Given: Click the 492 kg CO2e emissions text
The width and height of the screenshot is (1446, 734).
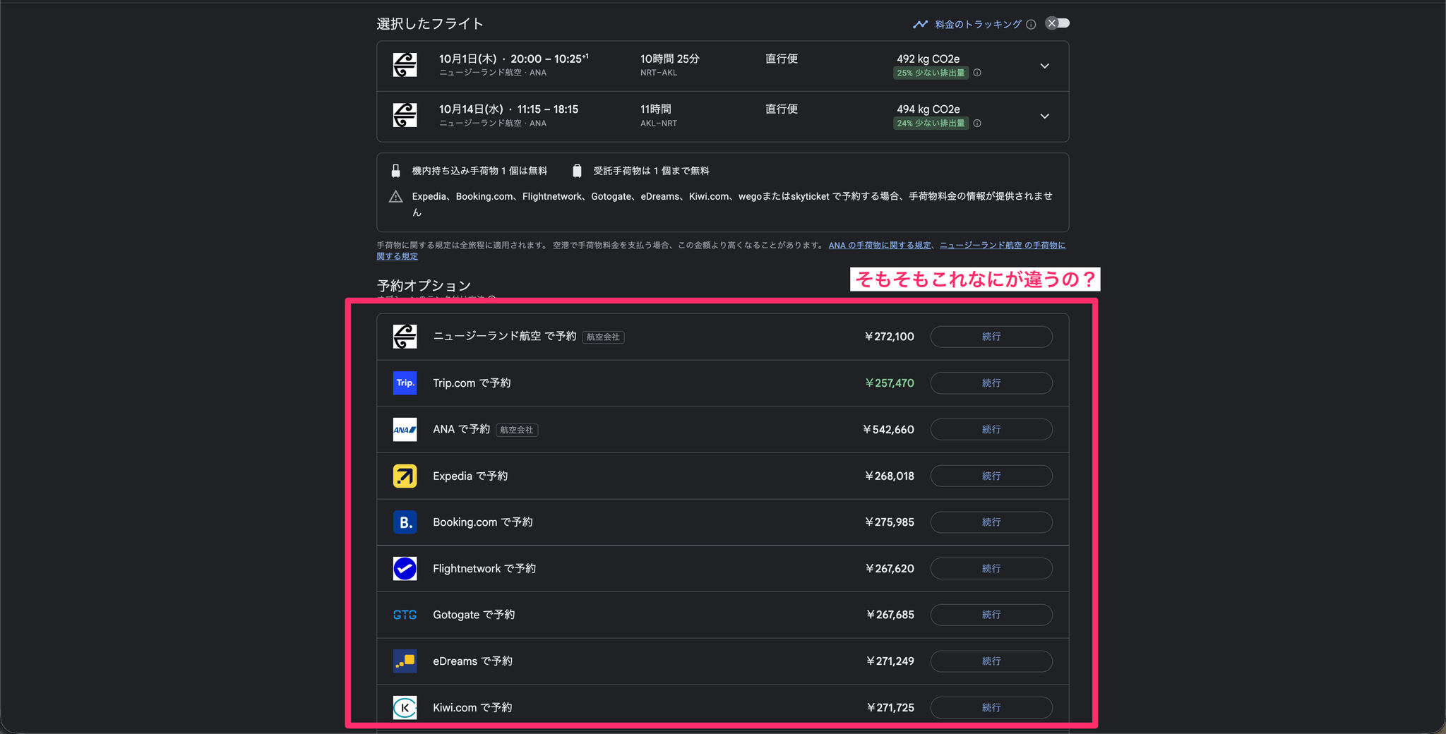Looking at the screenshot, I should [928, 59].
